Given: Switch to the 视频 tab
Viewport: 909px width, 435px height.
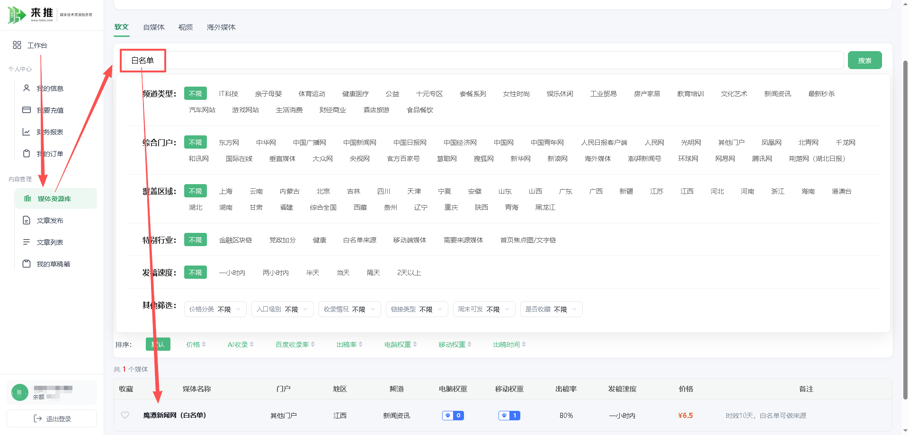Looking at the screenshot, I should coord(186,27).
